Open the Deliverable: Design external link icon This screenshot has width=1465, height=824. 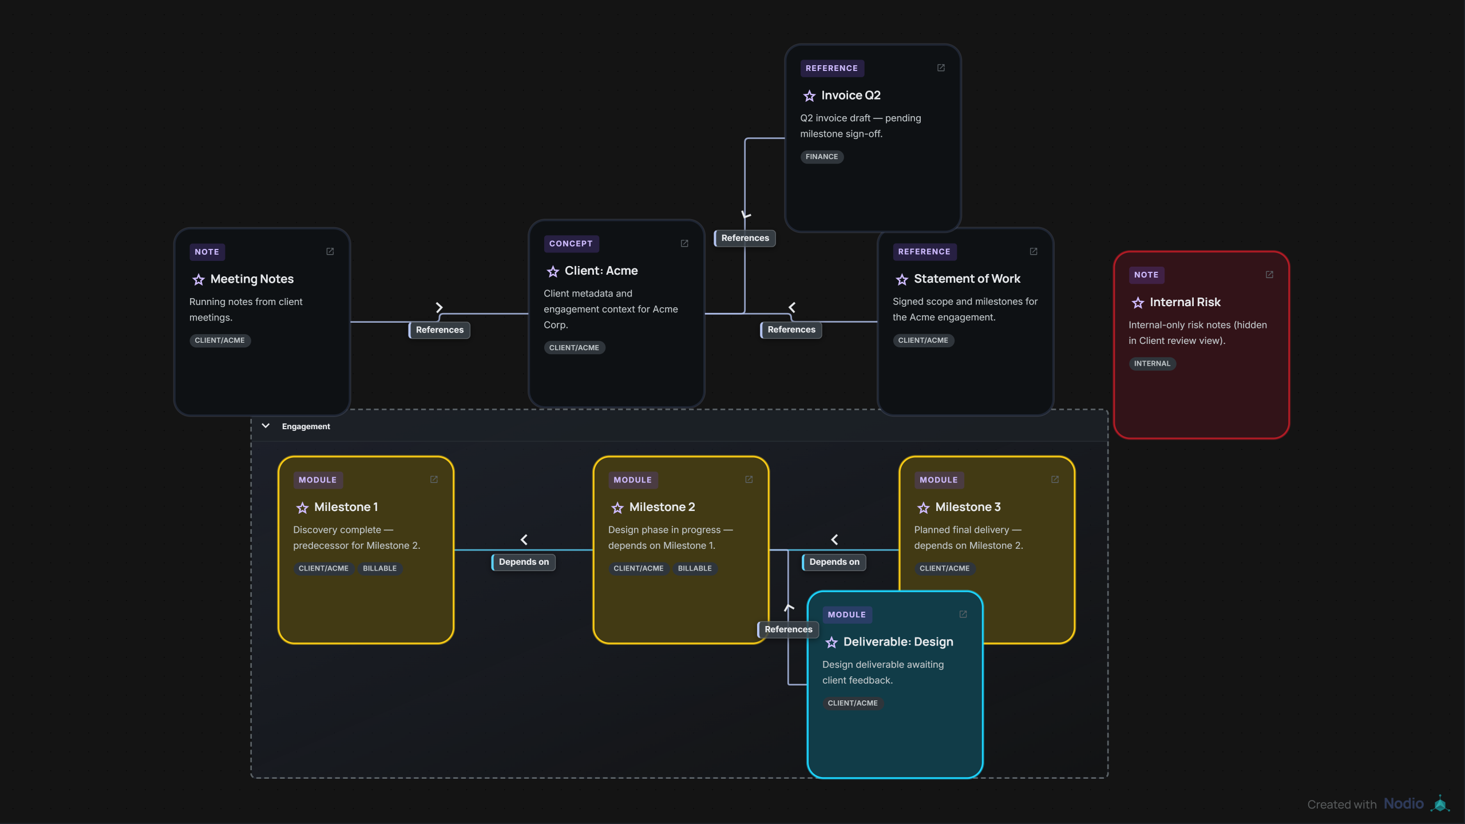tap(963, 614)
